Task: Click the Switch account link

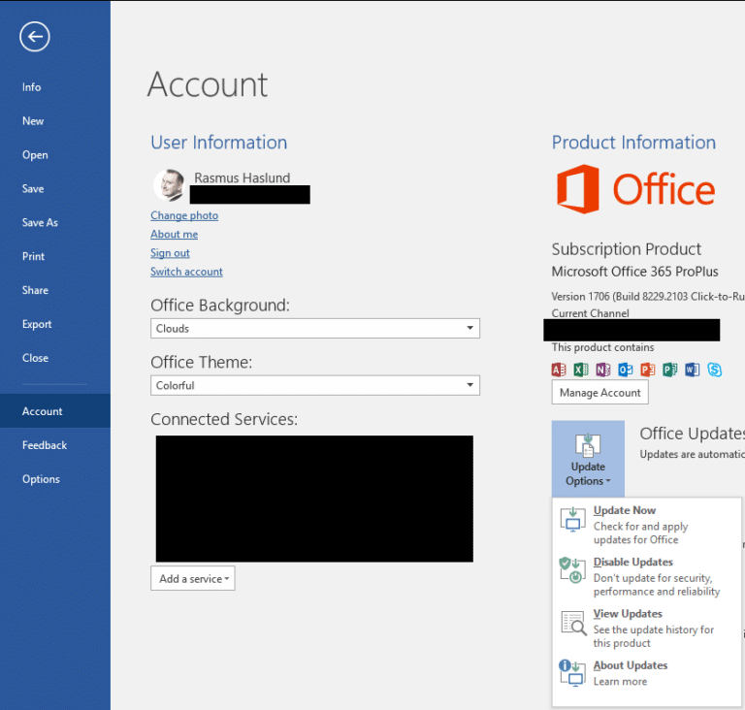Action: coord(186,272)
